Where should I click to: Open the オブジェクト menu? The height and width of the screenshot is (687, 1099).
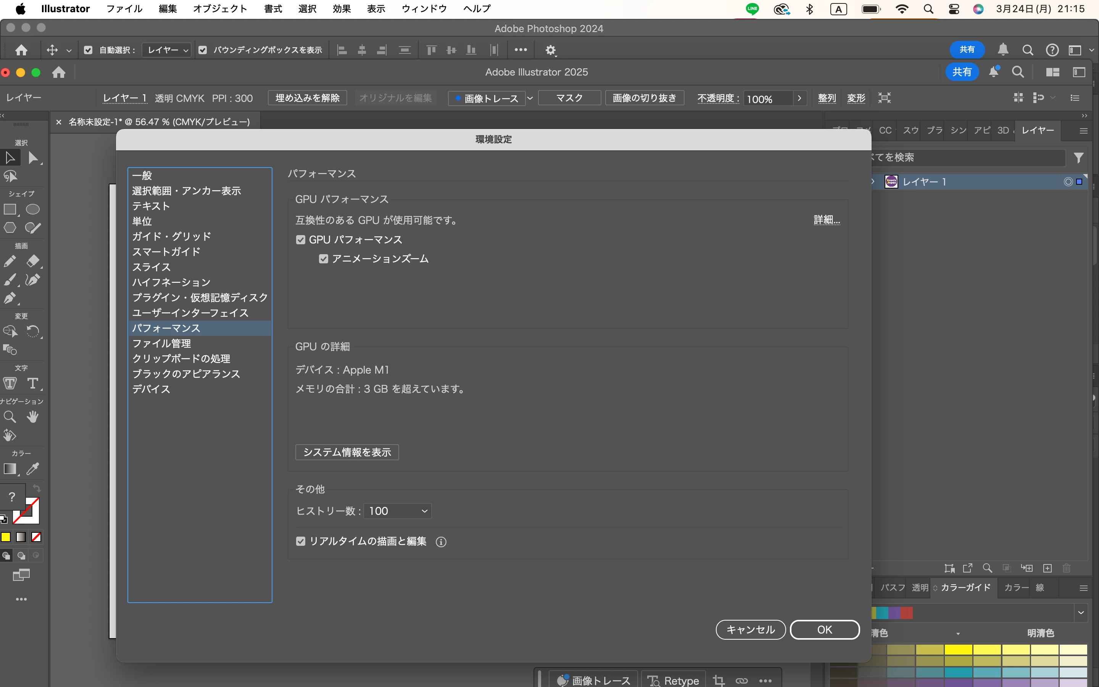[x=220, y=9]
